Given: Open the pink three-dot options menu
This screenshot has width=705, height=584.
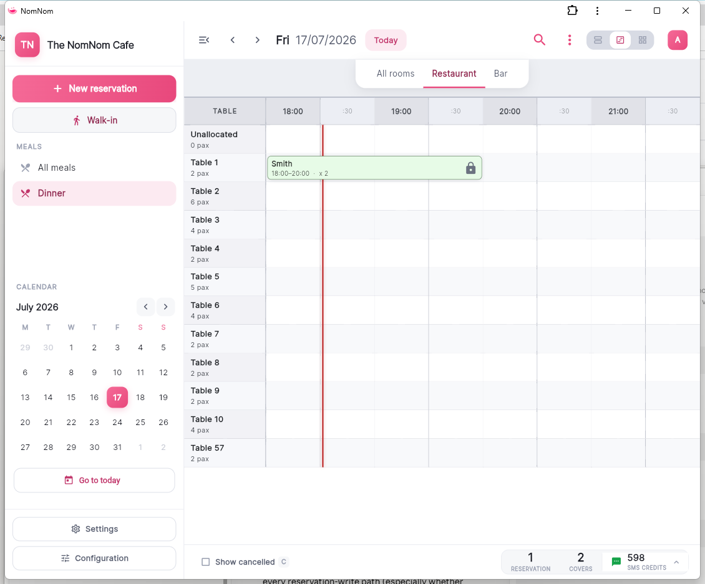Looking at the screenshot, I should (569, 40).
